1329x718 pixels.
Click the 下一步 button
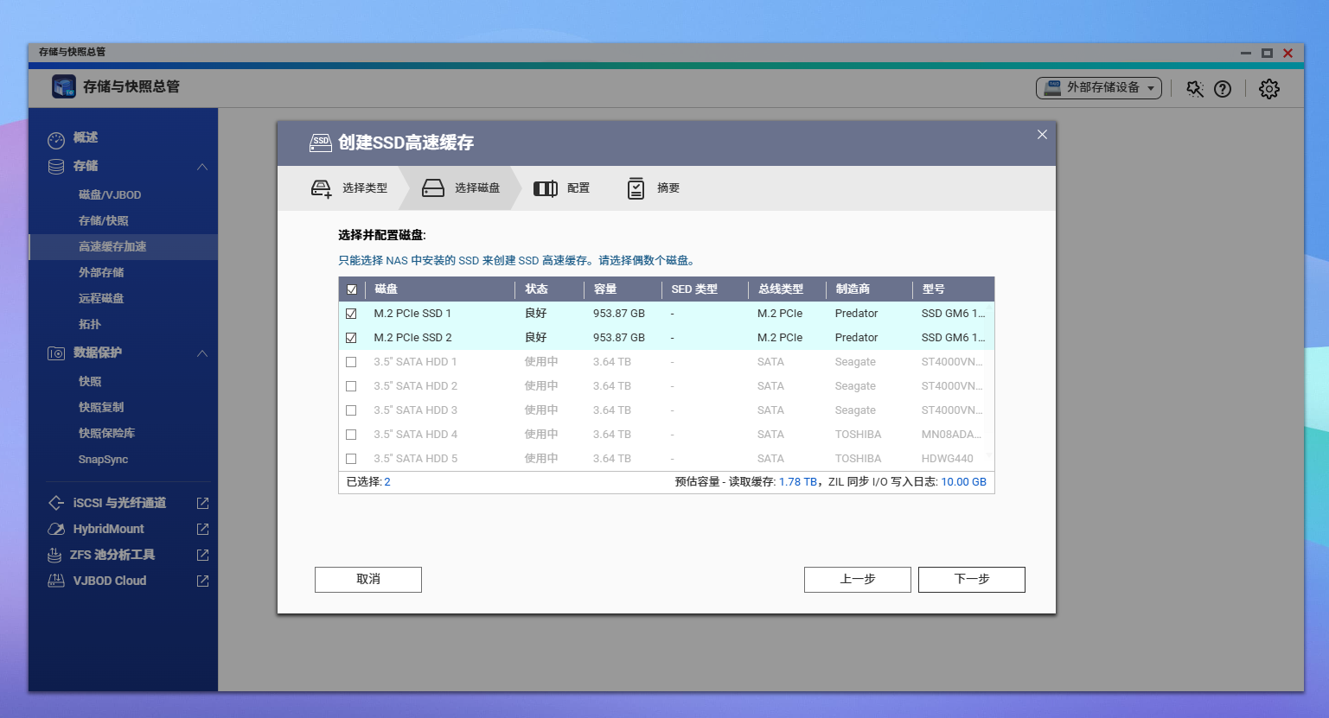(x=971, y=579)
